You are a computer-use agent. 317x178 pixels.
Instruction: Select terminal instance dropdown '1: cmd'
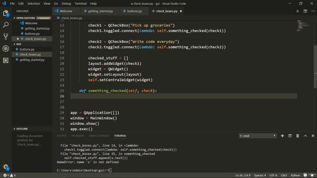[258, 136]
